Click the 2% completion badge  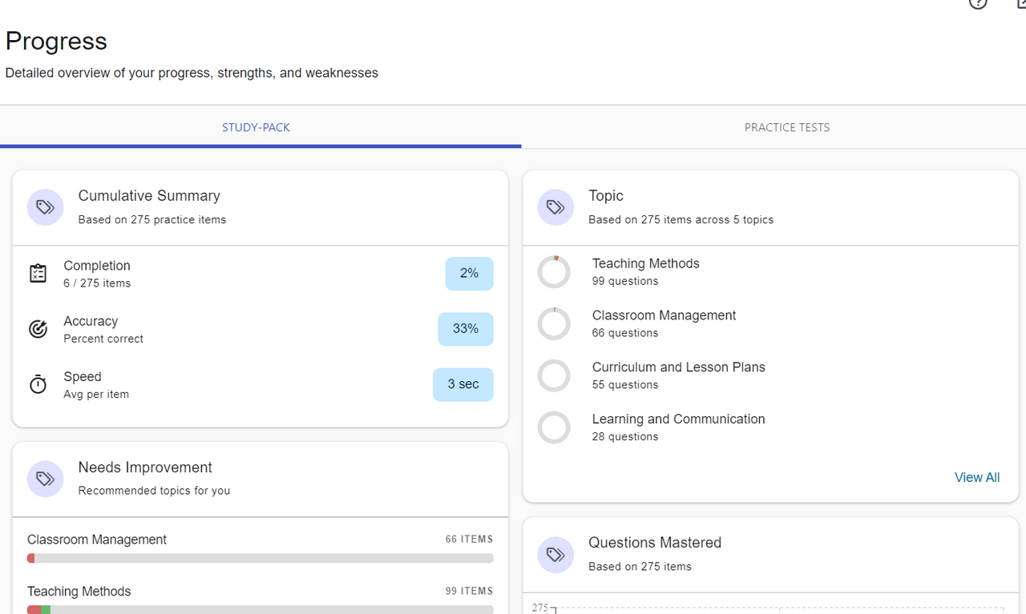(469, 274)
